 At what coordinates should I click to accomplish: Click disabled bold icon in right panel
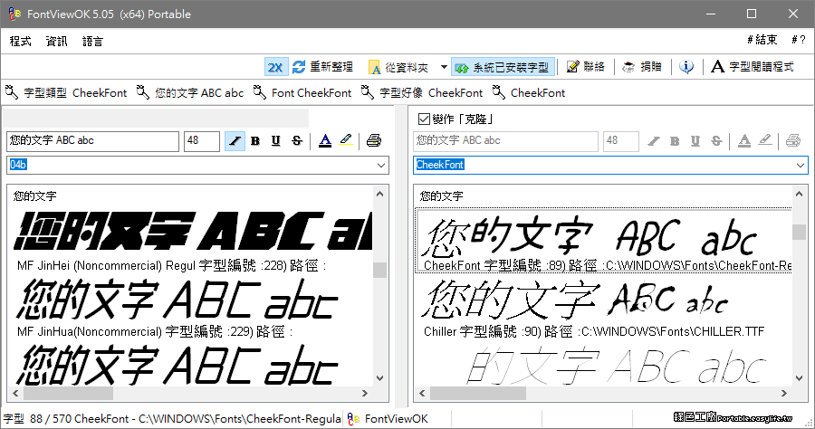click(675, 141)
